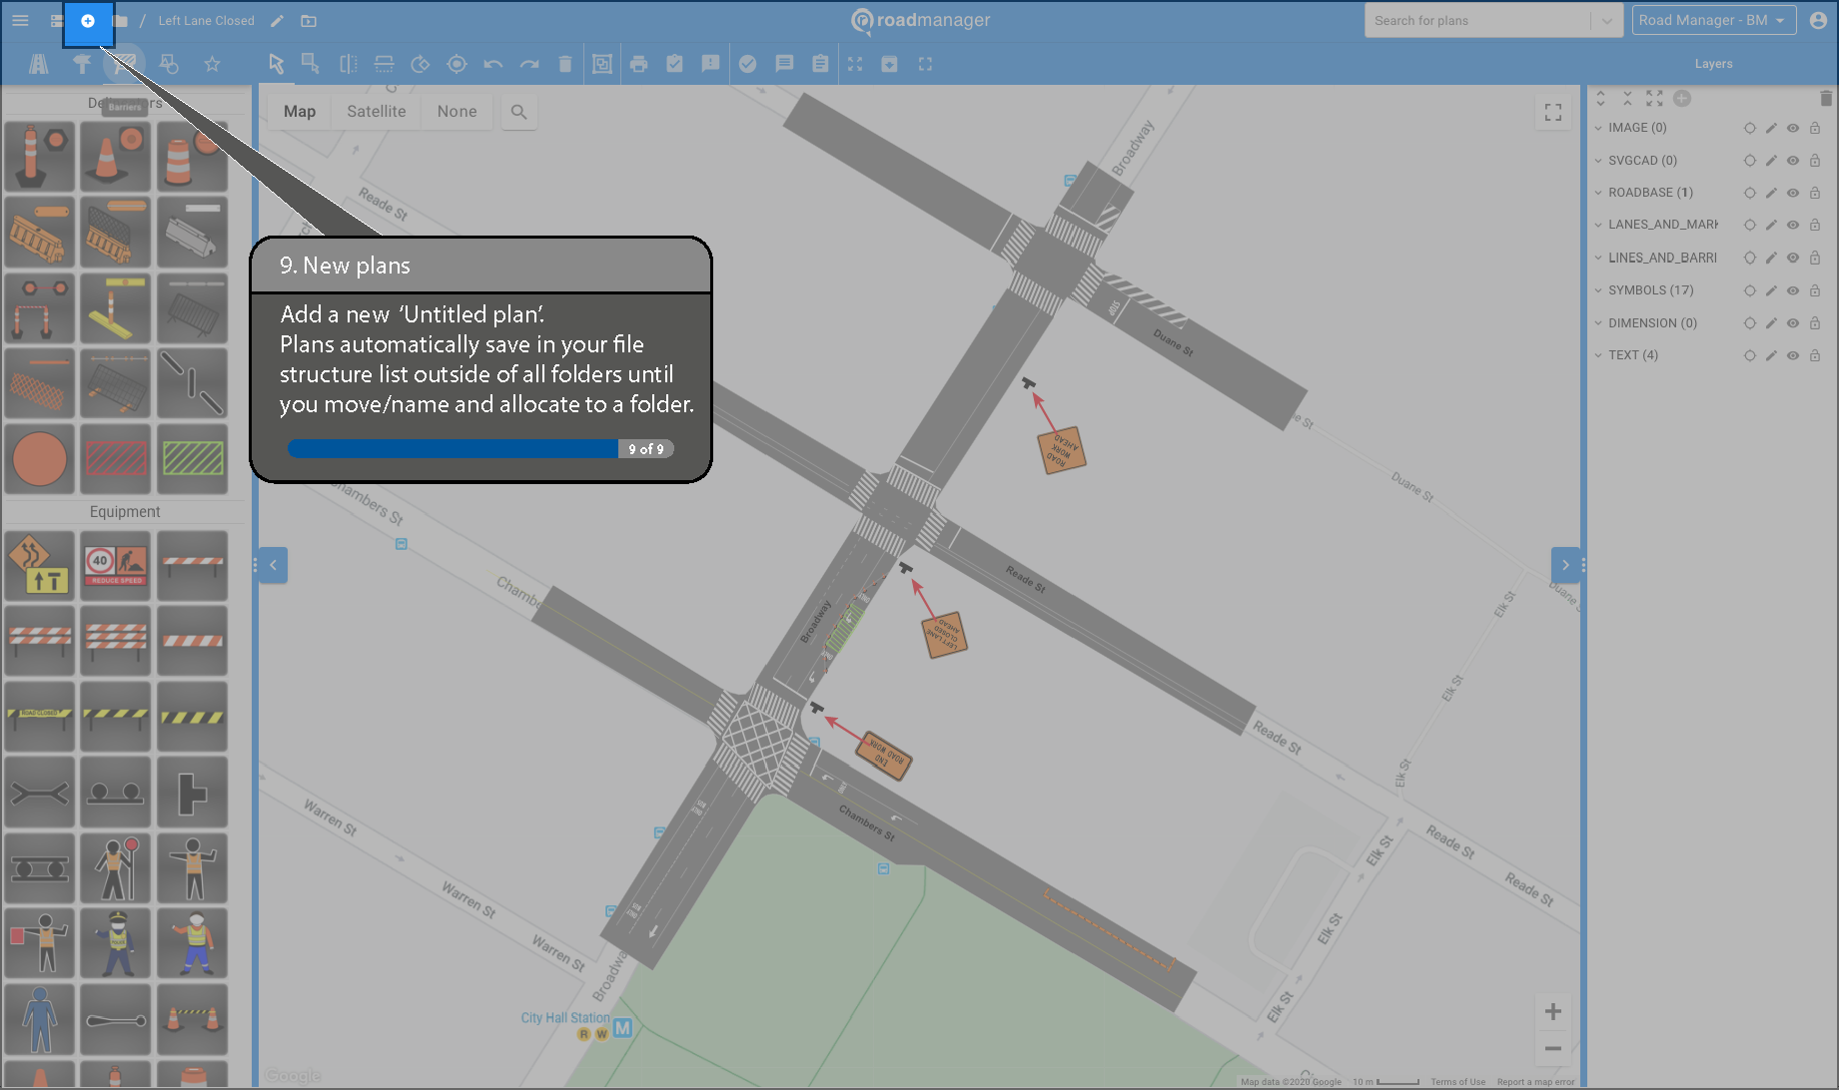The height and width of the screenshot is (1090, 1839).
Task: Hide the ROADBASE layer
Action: (1793, 193)
